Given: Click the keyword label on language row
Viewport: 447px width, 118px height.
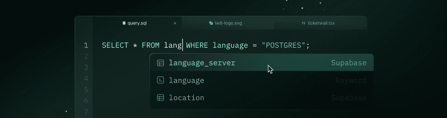Looking at the screenshot, I should pyautogui.click(x=351, y=81).
